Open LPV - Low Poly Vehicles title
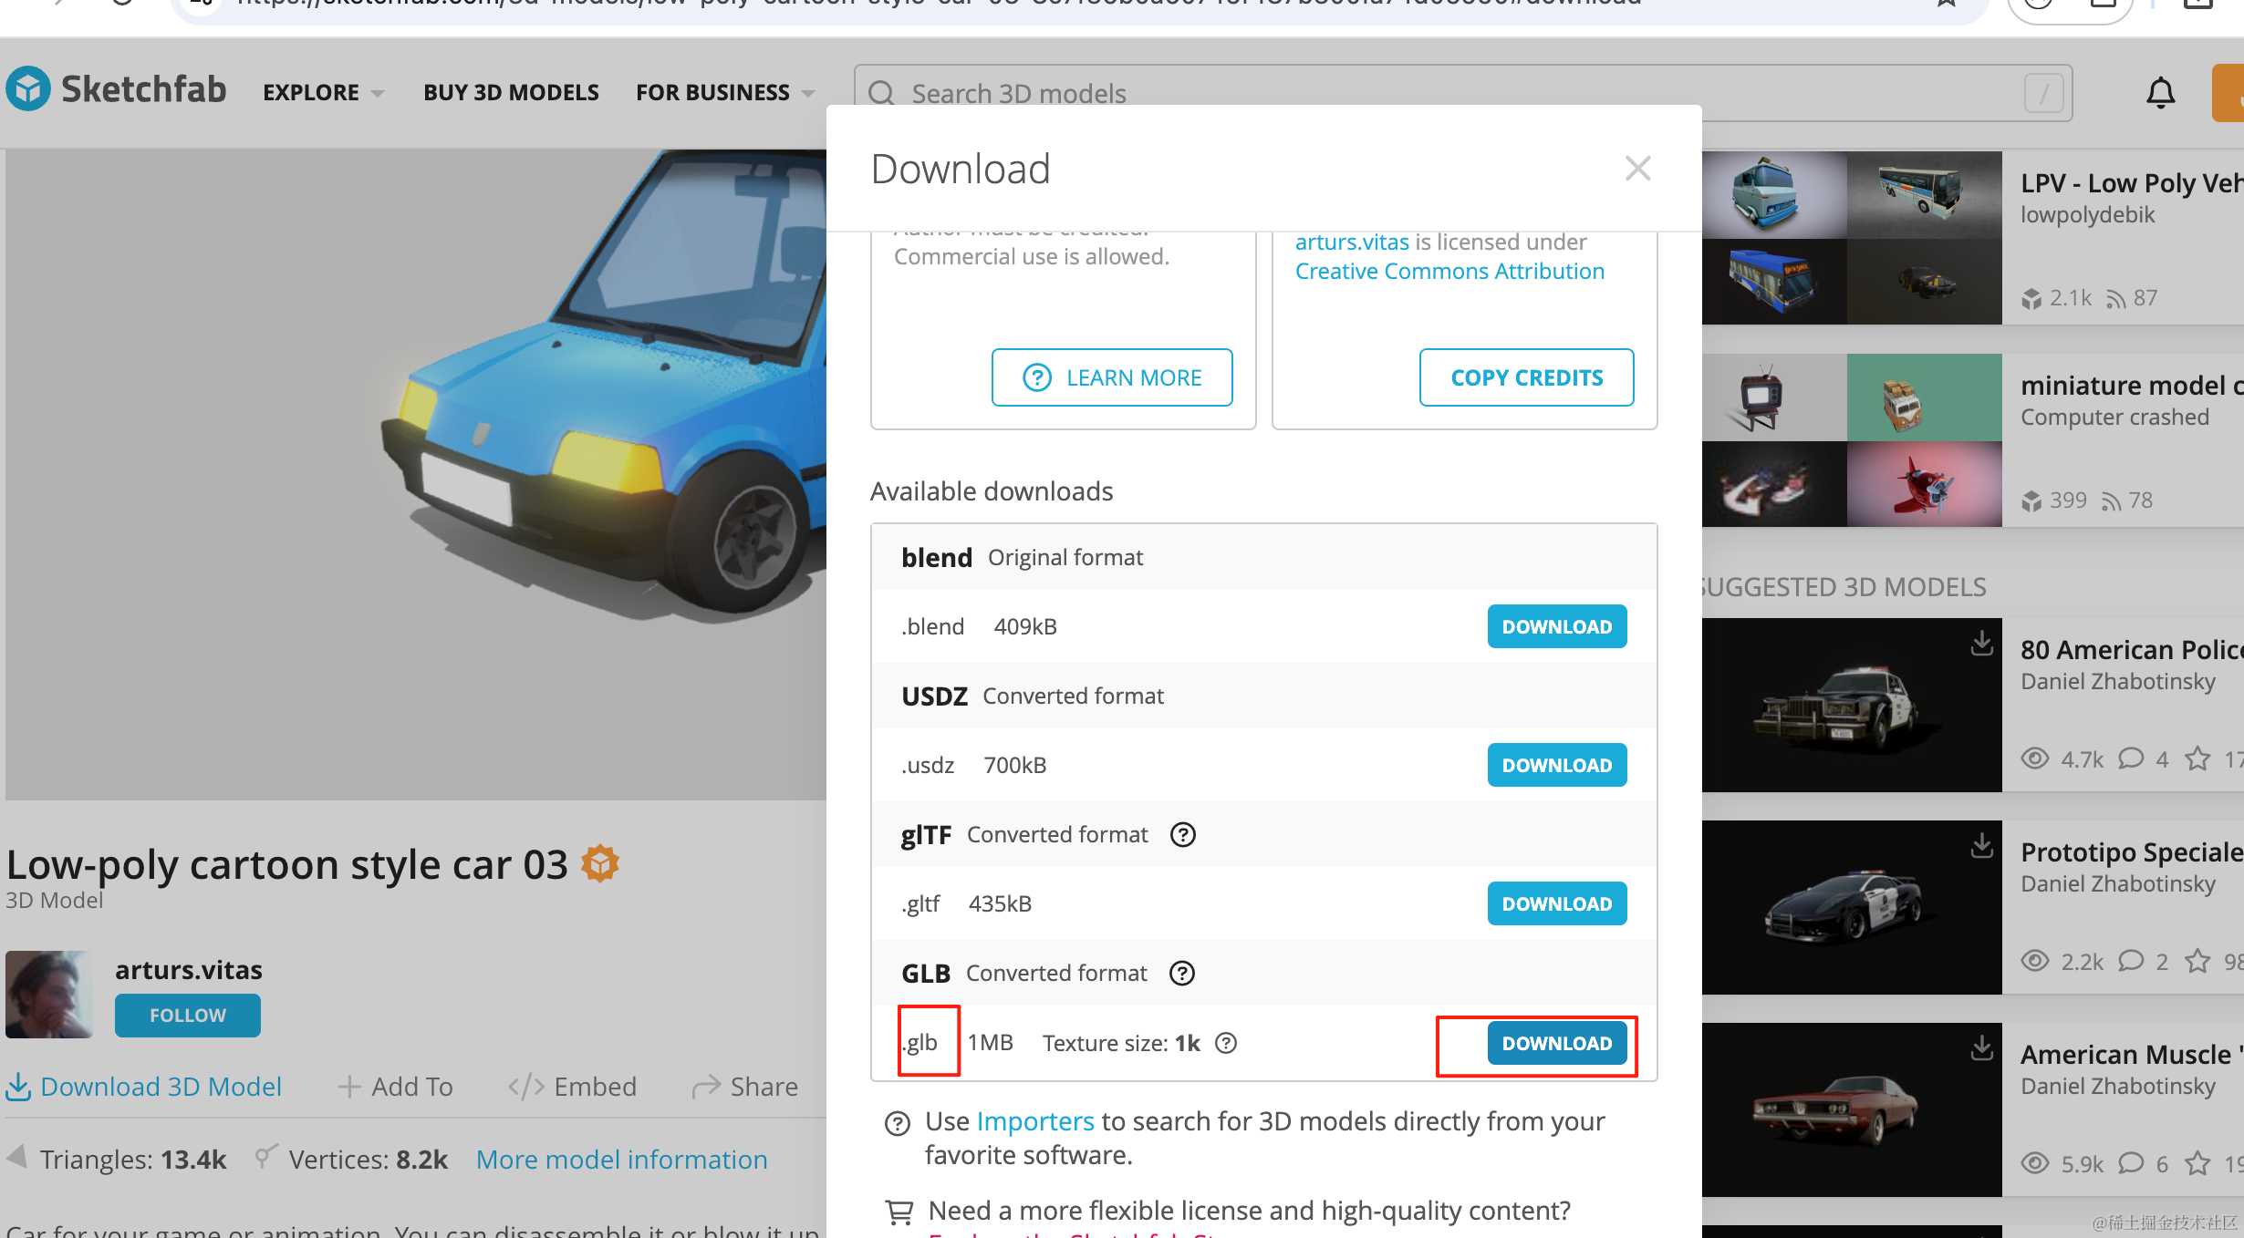The height and width of the screenshot is (1238, 2244). [2132, 183]
